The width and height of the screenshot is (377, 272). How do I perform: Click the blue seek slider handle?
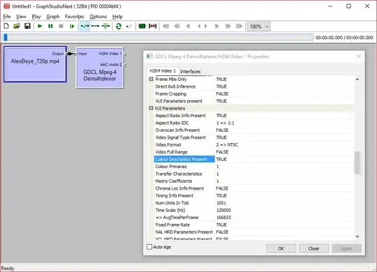pyautogui.click(x=6, y=37)
